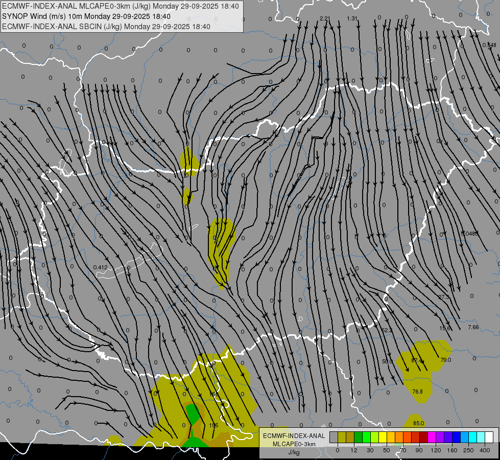Select the white swatch at the legend's end
This screenshot has height=460, width=500.
489,437
